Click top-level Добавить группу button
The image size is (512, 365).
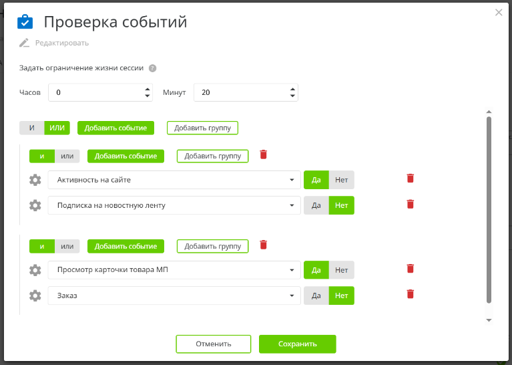tap(202, 128)
